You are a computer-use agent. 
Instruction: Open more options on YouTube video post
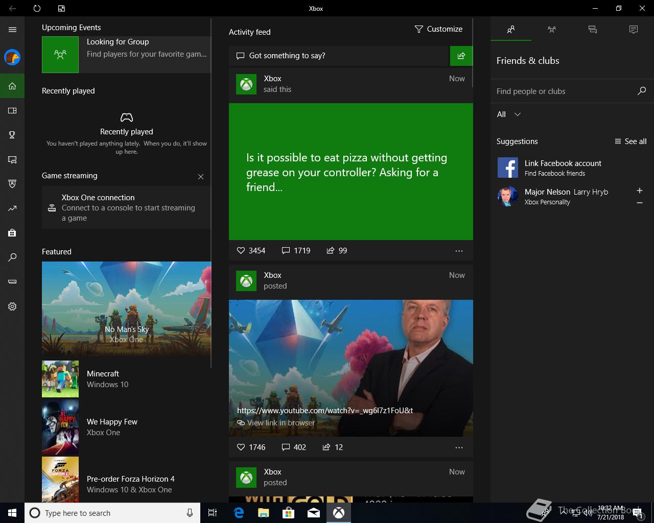pyautogui.click(x=459, y=447)
